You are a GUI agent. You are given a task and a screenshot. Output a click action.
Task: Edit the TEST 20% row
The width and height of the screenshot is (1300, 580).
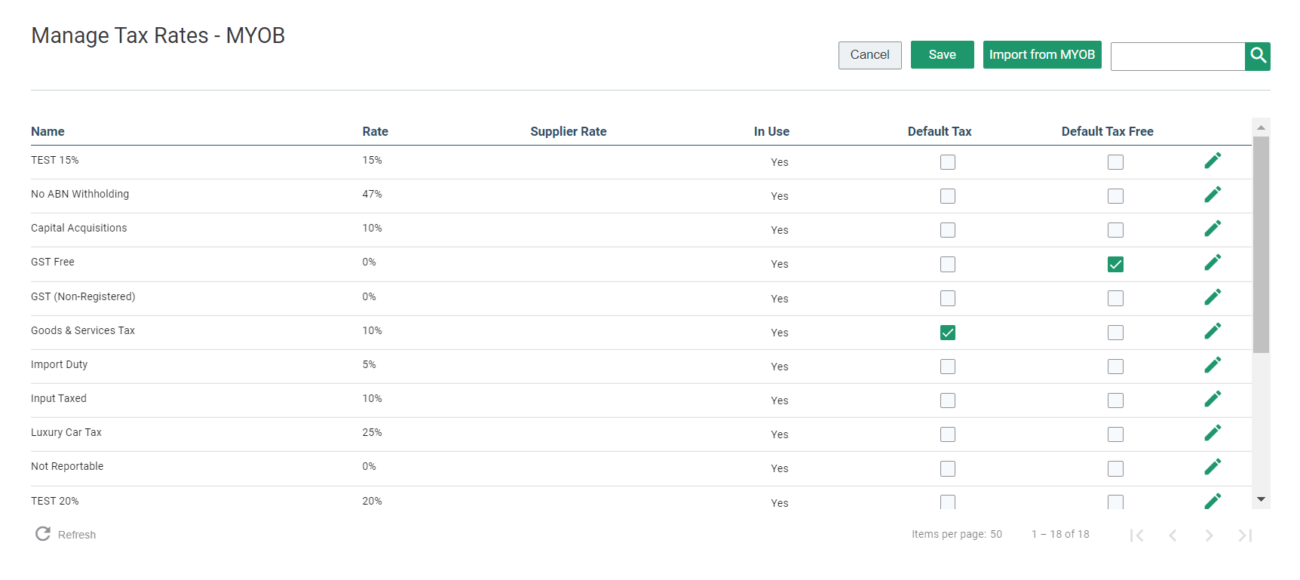(1213, 501)
